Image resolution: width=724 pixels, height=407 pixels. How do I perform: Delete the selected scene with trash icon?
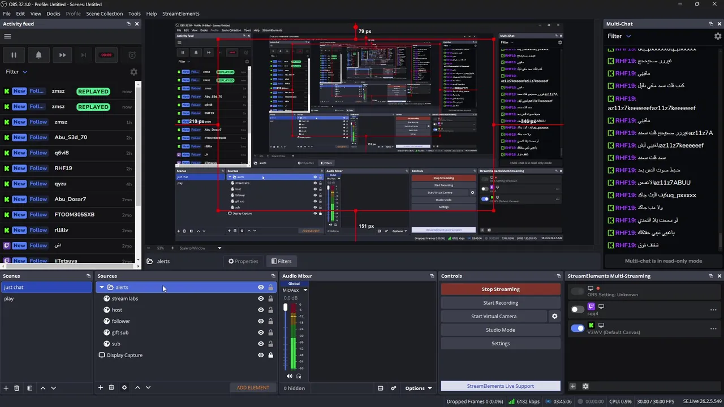click(x=17, y=388)
